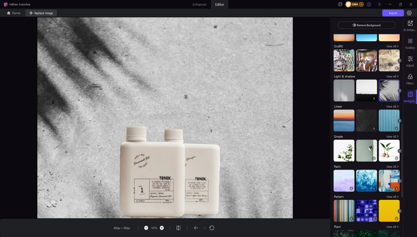Reset the image with the circular arrow
417x237 pixels.
212,228
